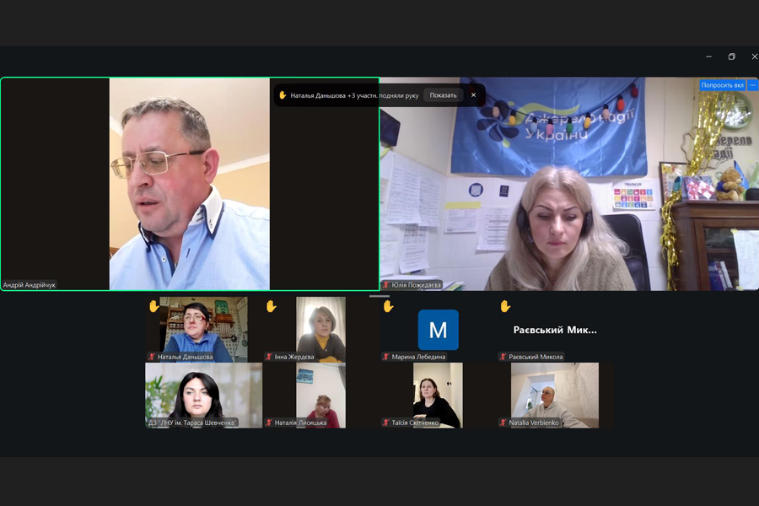Image resolution: width=759 pixels, height=506 pixels.
Task: Click the raised hand icon on Інна Жердєва's tile
Action: (x=271, y=306)
